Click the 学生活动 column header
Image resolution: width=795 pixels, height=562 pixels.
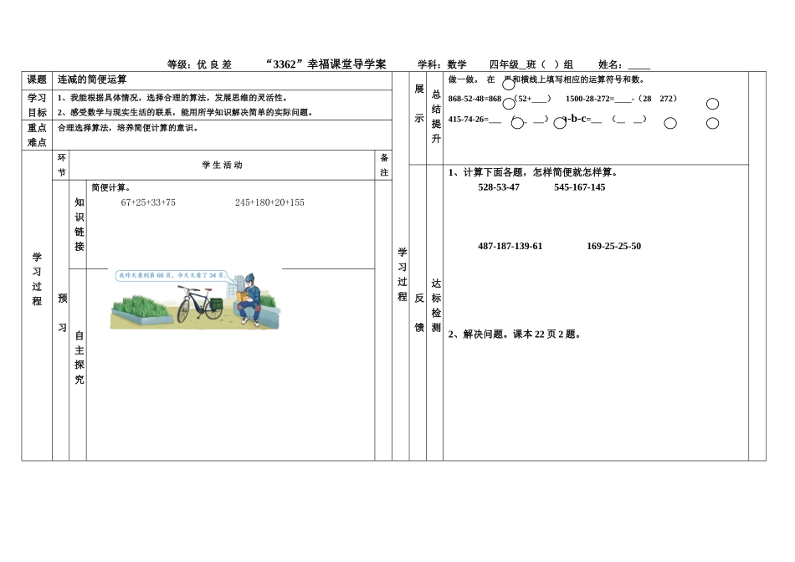click(222, 166)
